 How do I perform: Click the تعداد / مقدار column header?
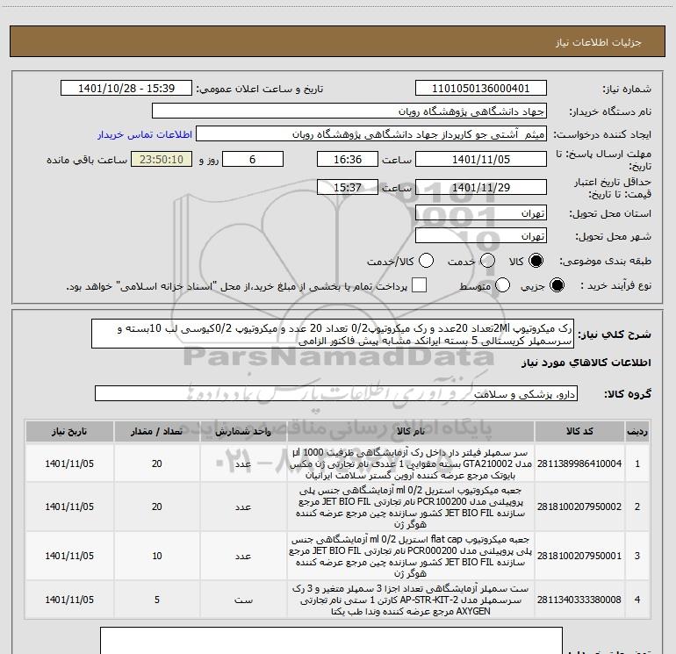coord(157,432)
